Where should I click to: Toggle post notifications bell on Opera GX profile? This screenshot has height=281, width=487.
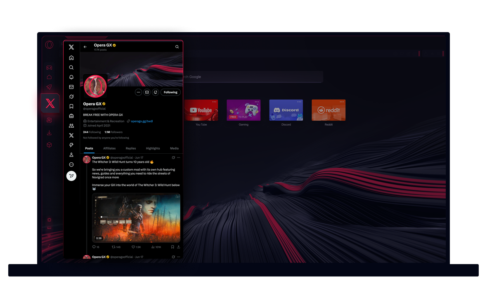156,92
